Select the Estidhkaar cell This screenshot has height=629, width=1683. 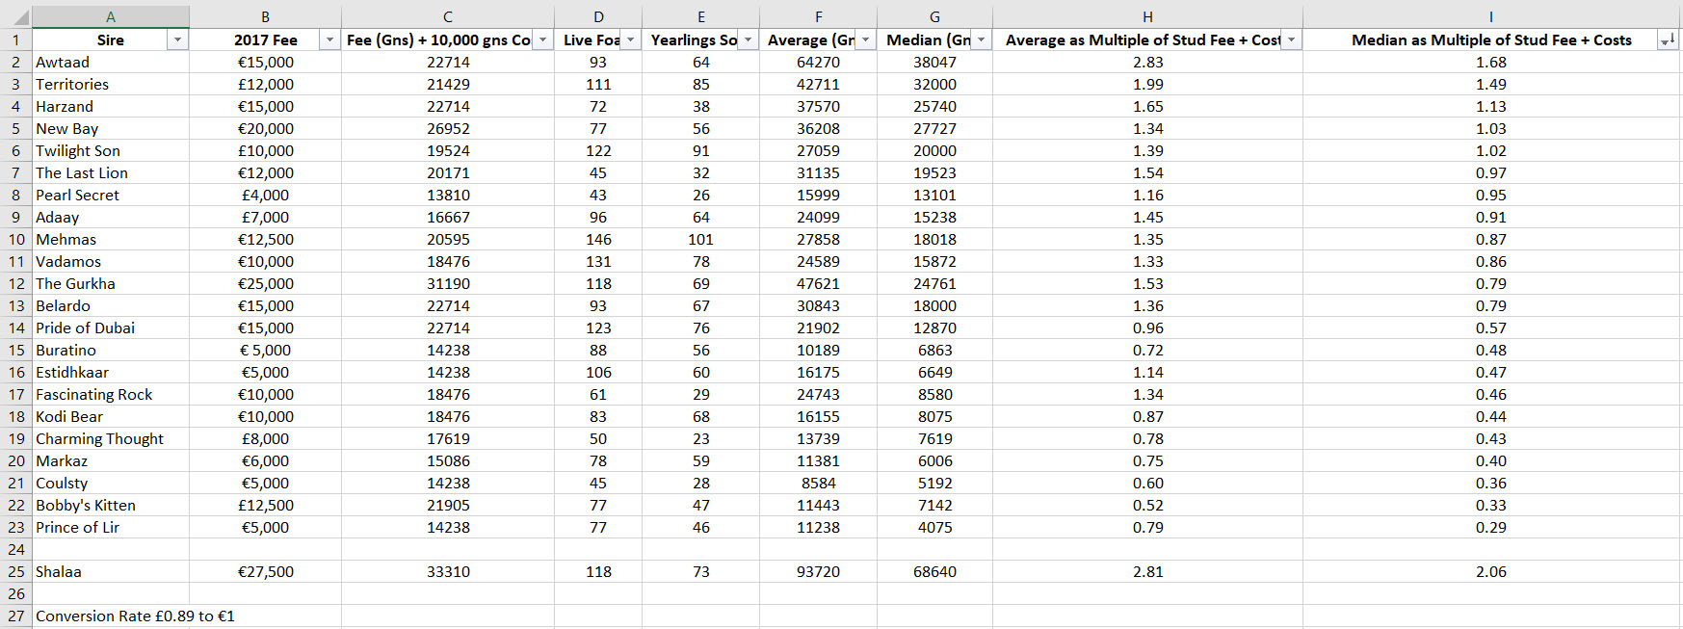click(x=111, y=372)
